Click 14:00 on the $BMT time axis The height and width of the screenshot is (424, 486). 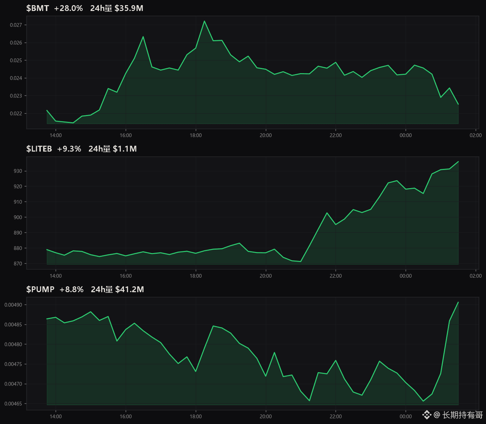click(56, 135)
